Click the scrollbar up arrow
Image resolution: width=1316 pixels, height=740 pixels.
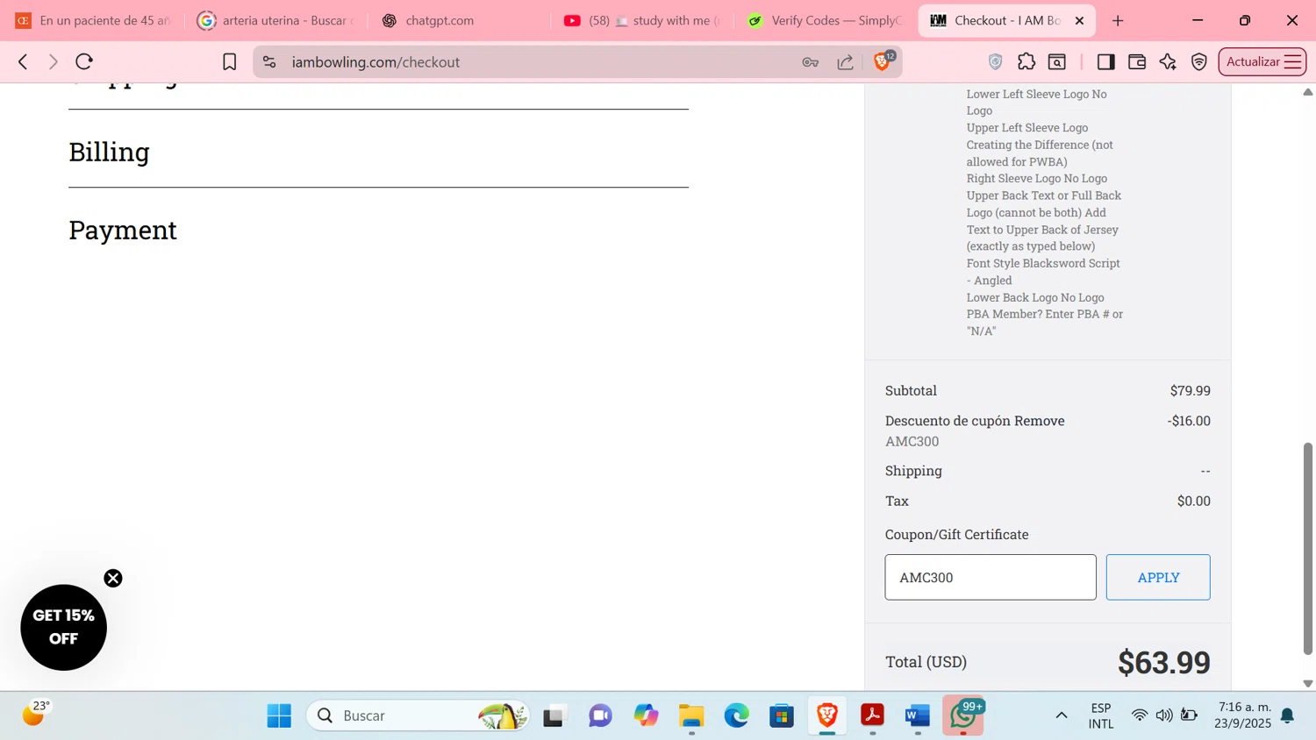tap(1308, 92)
